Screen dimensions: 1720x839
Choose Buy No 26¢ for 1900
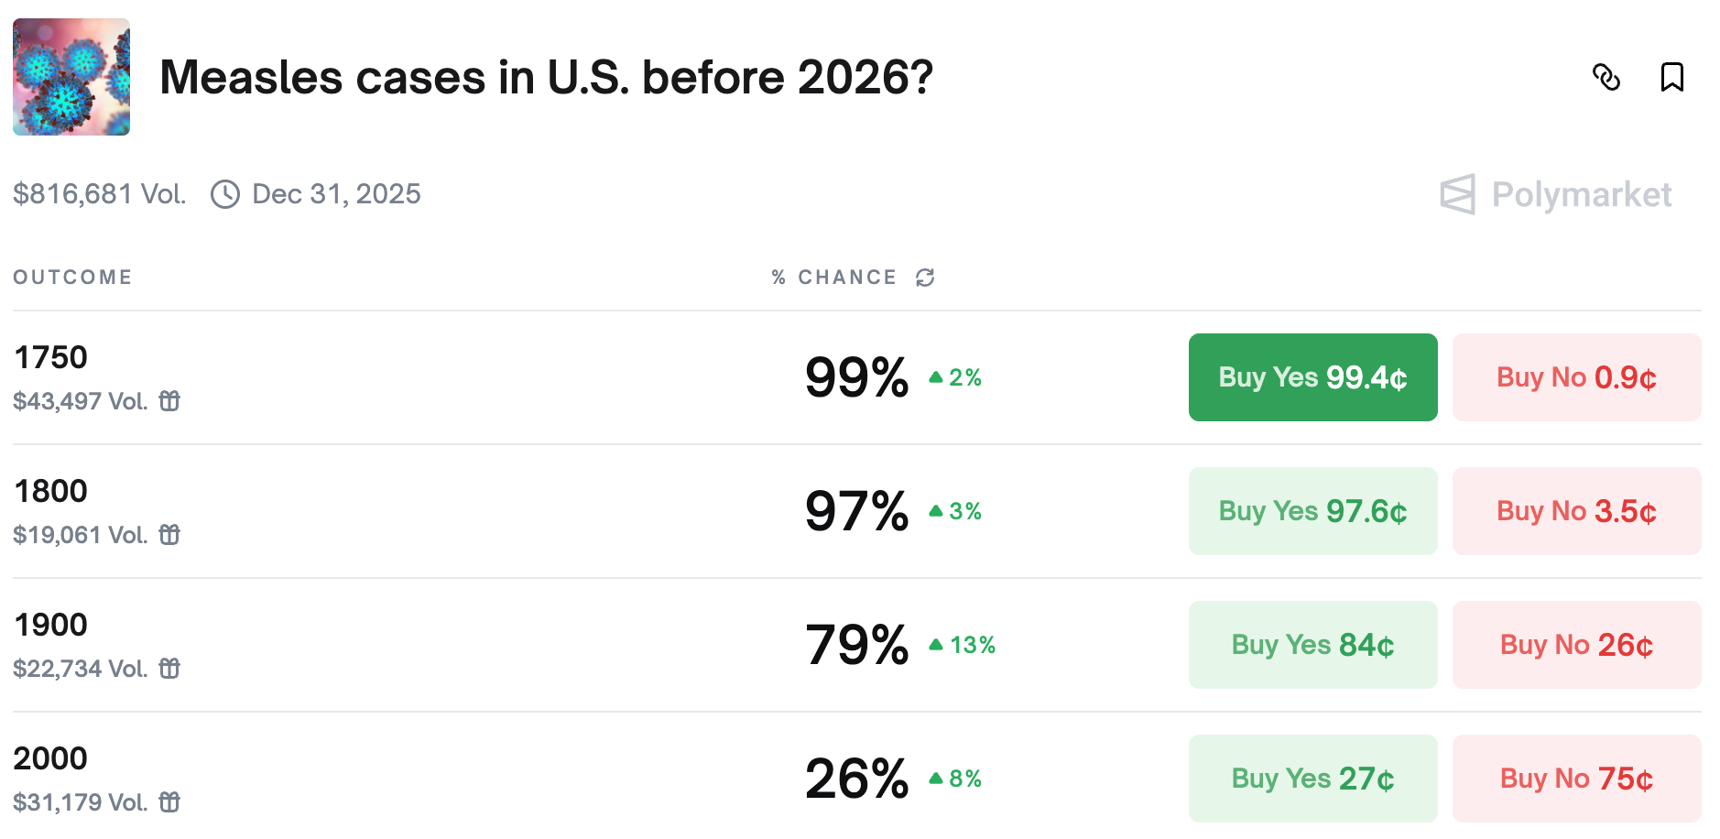point(1576,645)
